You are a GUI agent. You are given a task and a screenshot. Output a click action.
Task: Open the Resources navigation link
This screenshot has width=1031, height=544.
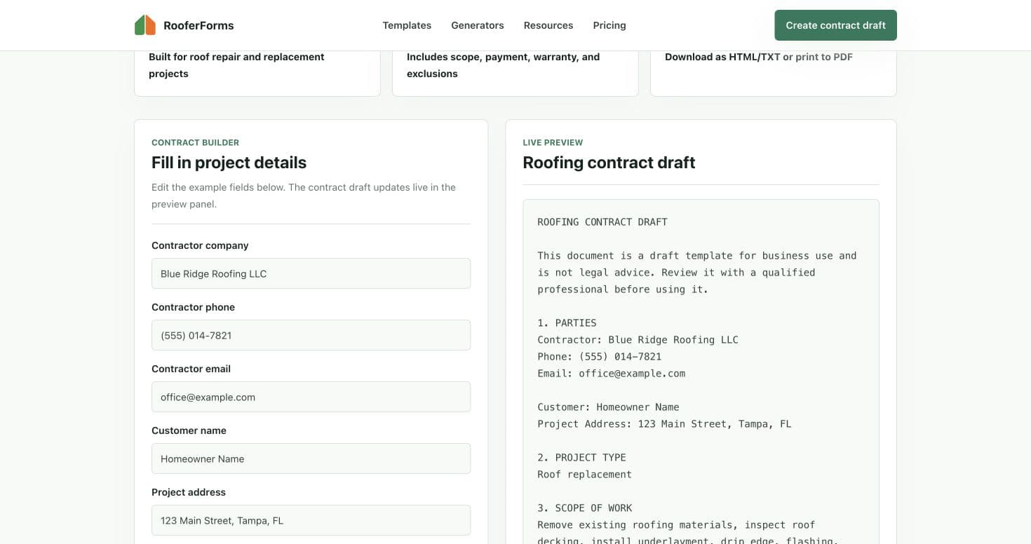point(548,25)
